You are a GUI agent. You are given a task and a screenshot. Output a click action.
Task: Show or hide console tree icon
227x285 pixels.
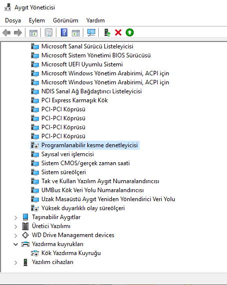pos(33,33)
